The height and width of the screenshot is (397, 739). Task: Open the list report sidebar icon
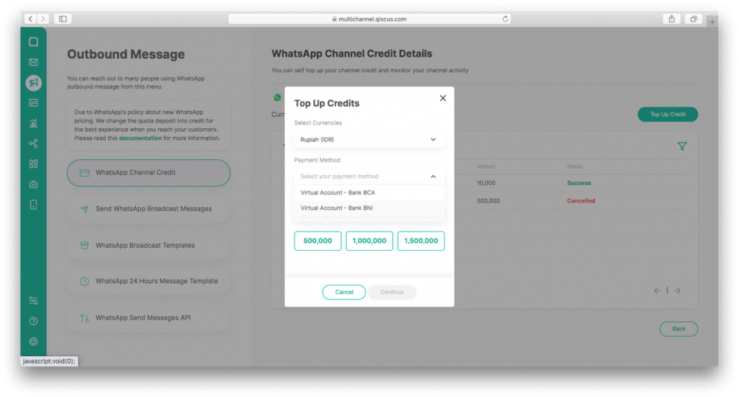tap(33, 102)
